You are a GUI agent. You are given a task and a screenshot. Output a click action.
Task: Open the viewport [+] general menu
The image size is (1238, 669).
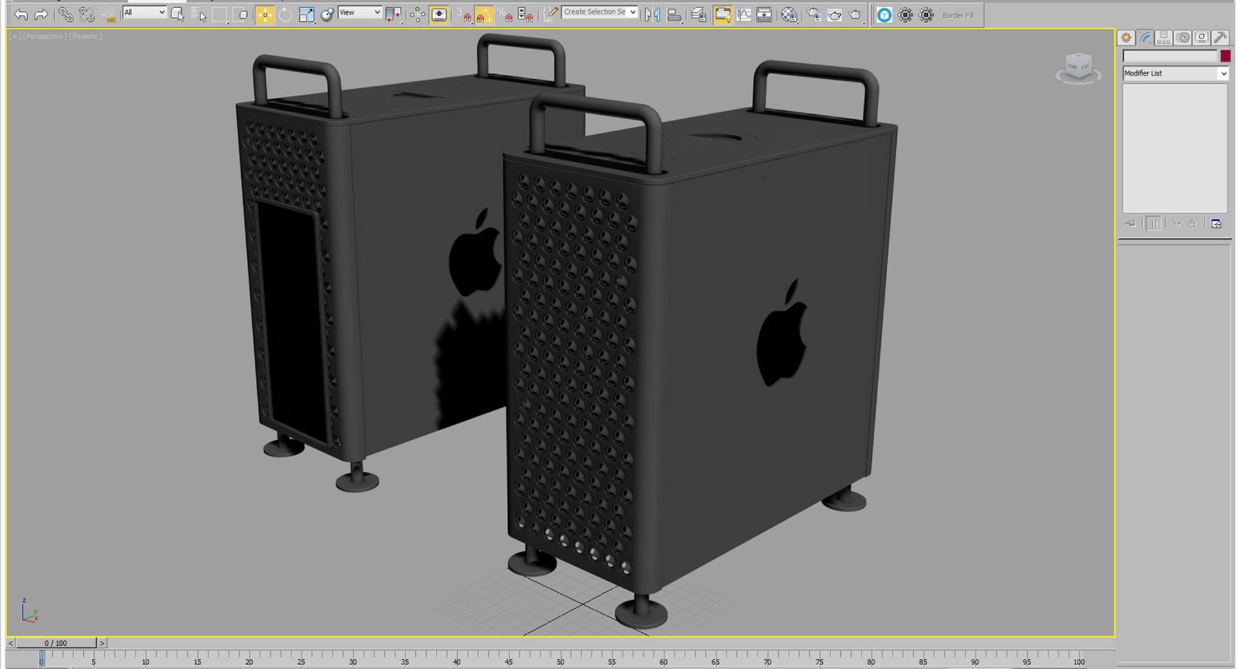pos(15,37)
